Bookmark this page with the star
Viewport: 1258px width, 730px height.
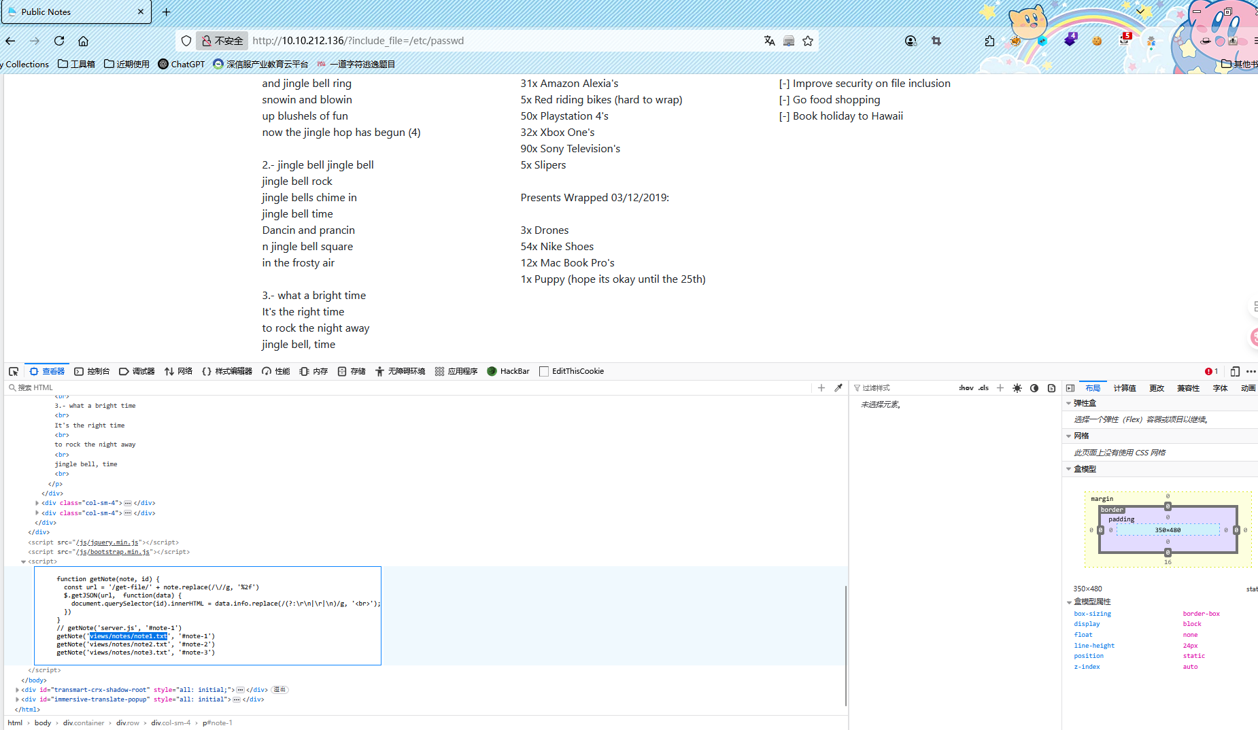coord(808,41)
